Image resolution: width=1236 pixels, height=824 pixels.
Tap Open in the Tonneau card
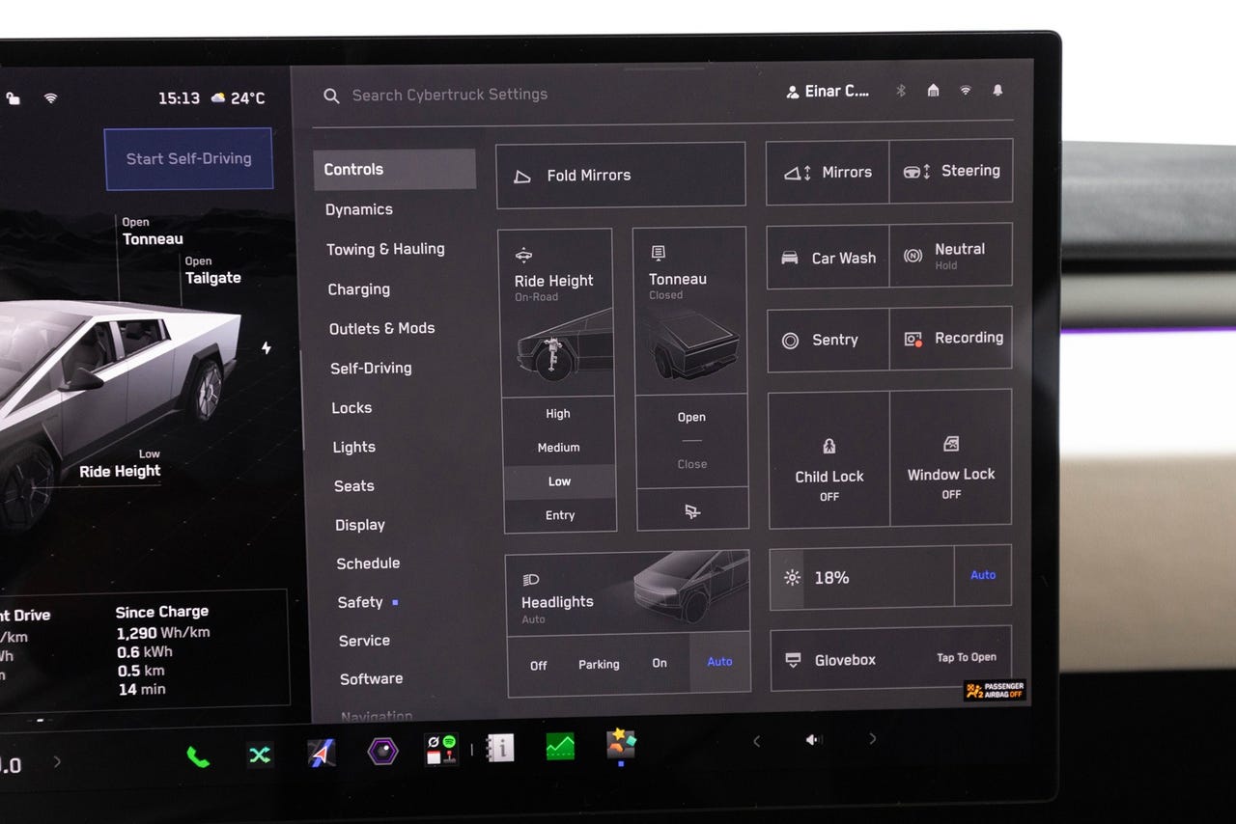[691, 417]
